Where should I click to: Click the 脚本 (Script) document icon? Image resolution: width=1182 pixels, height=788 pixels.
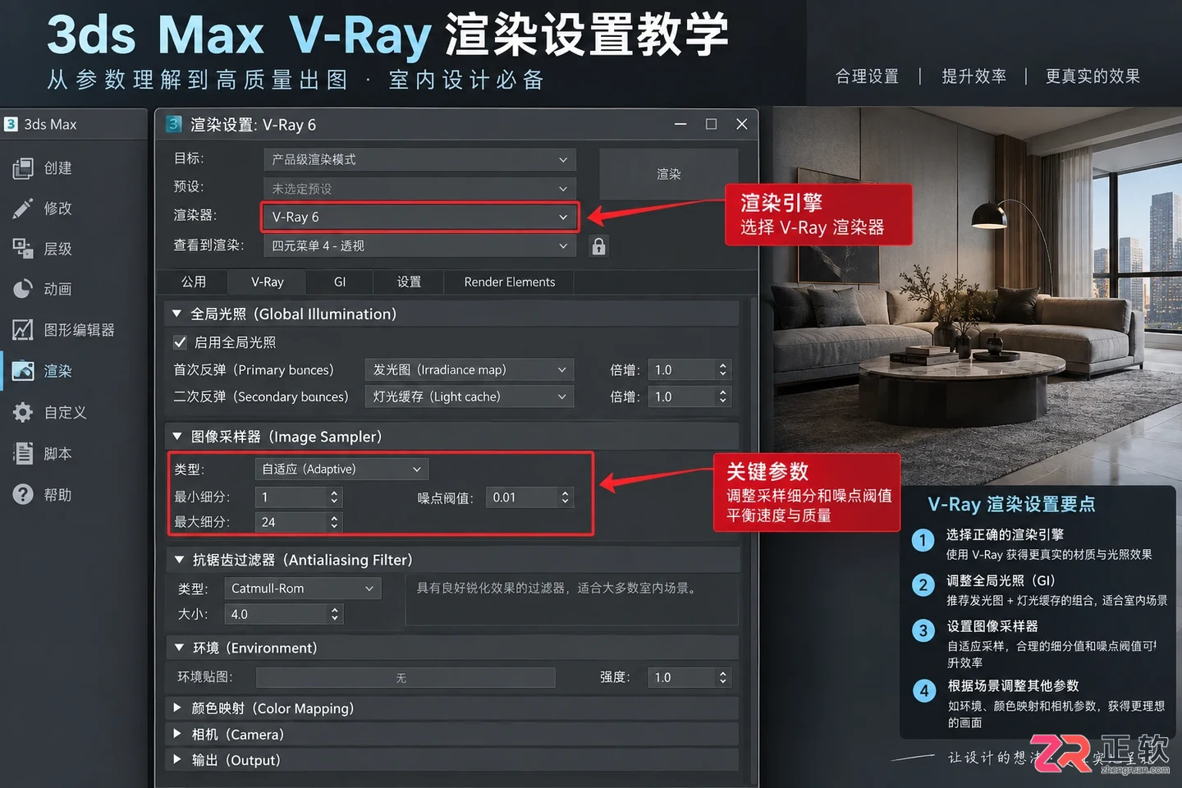pos(22,453)
